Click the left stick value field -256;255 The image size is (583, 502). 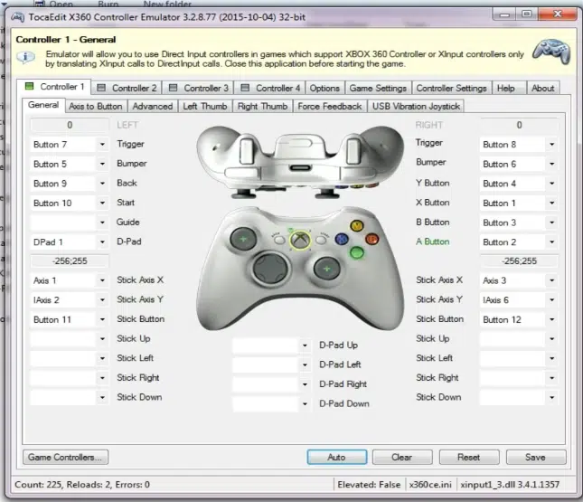[x=70, y=260]
